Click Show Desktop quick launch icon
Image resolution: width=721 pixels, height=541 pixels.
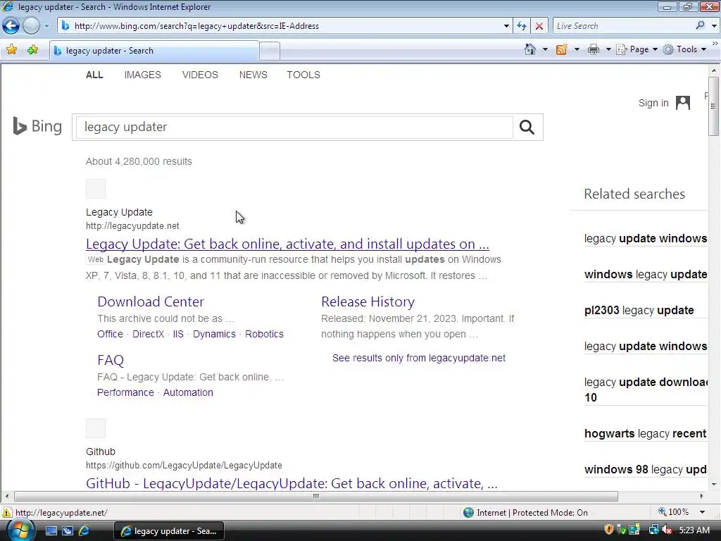(x=51, y=531)
